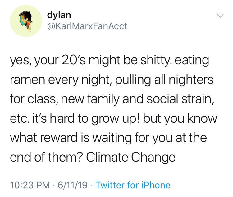This screenshot has height=197, width=233.
Task: Click the phrase "end of them?"
Action: coord(46,157)
